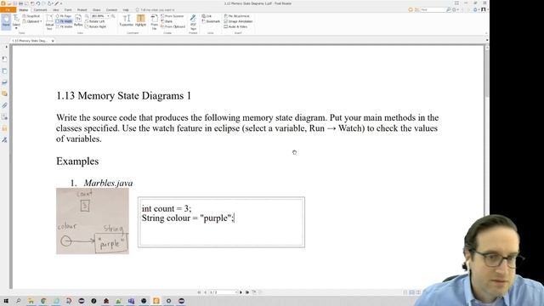Open the PDF Sign tool
Image resolution: width=544 pixels, height=306 pixels.
pos(193,22)
